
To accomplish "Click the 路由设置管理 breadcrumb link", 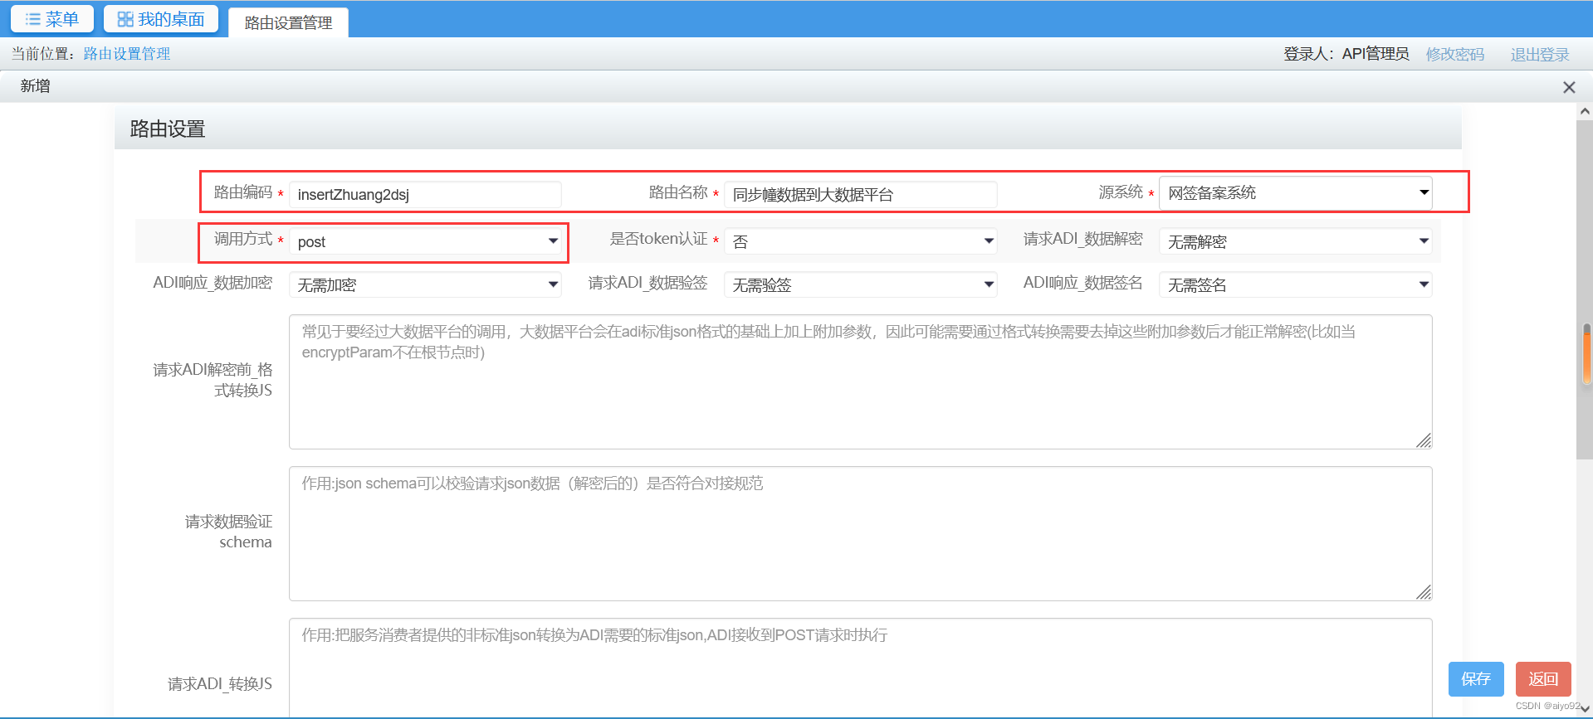I will 127,54.
